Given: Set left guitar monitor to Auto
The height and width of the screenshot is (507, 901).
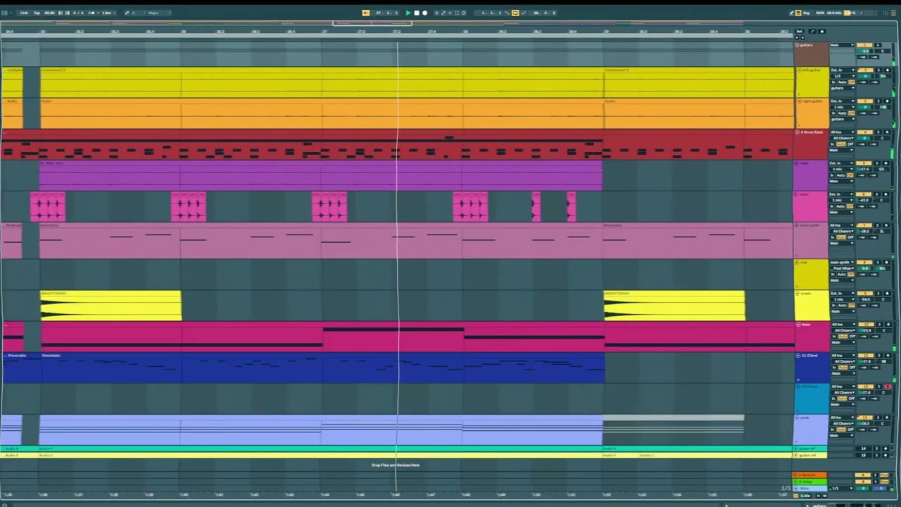Looking at the screenshot, I should (843, 82).
